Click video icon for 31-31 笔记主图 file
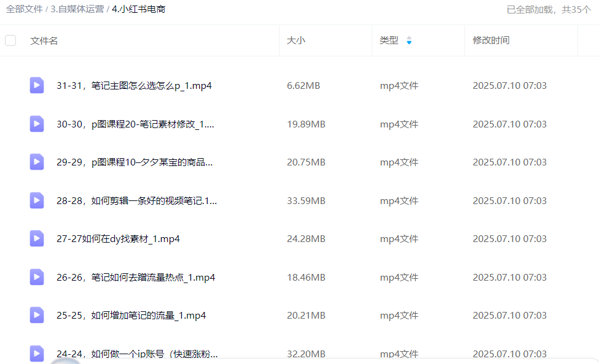The image size is (599, 364). coord(37,86)
